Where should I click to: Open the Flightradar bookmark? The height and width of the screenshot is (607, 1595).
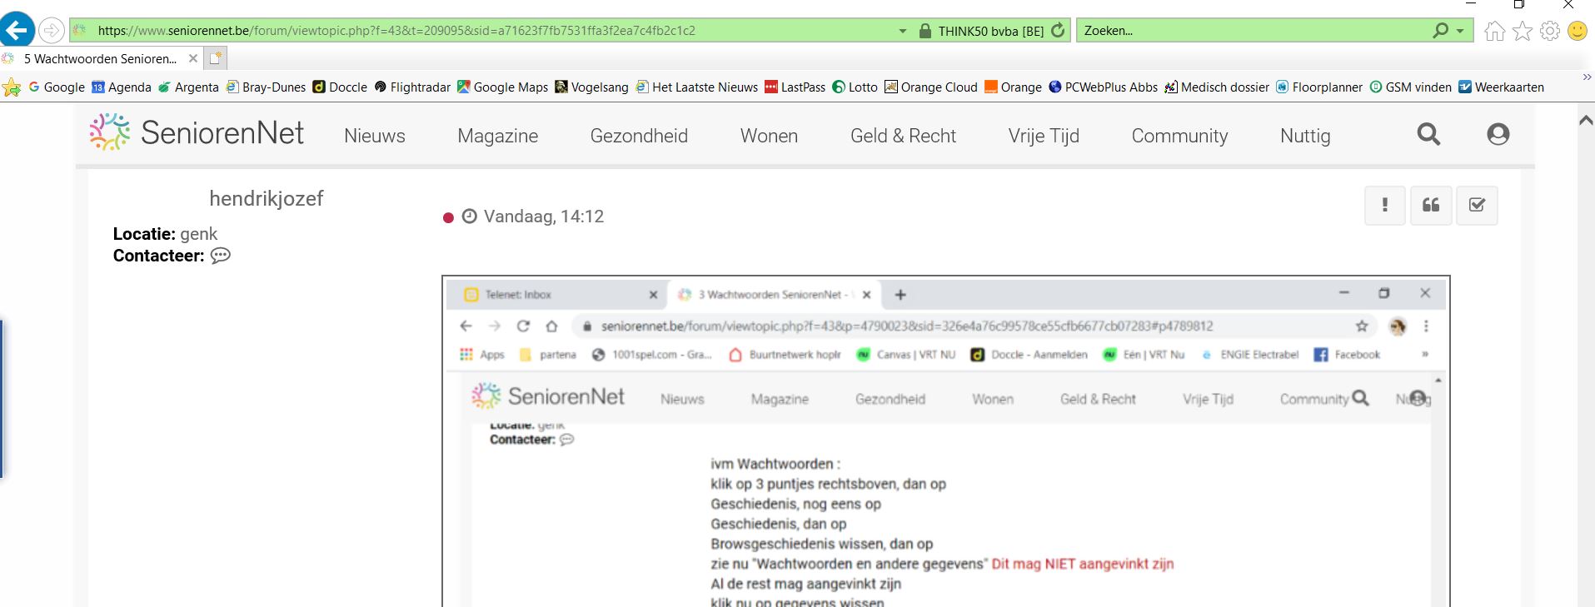(412, 87)
